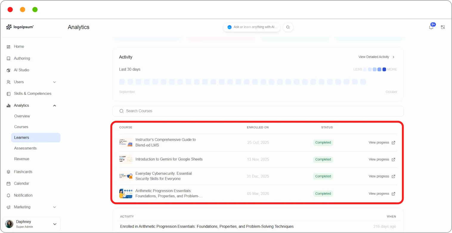Open Arithmetic Progression course thumbnail

coord(126,193)
